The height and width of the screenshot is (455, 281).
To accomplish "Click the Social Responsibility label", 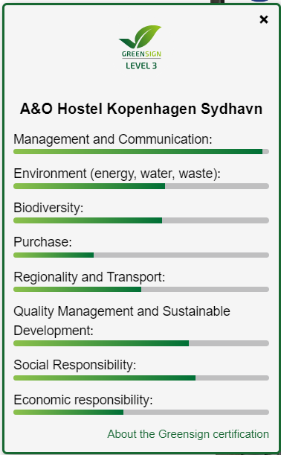I will [75, 365].
